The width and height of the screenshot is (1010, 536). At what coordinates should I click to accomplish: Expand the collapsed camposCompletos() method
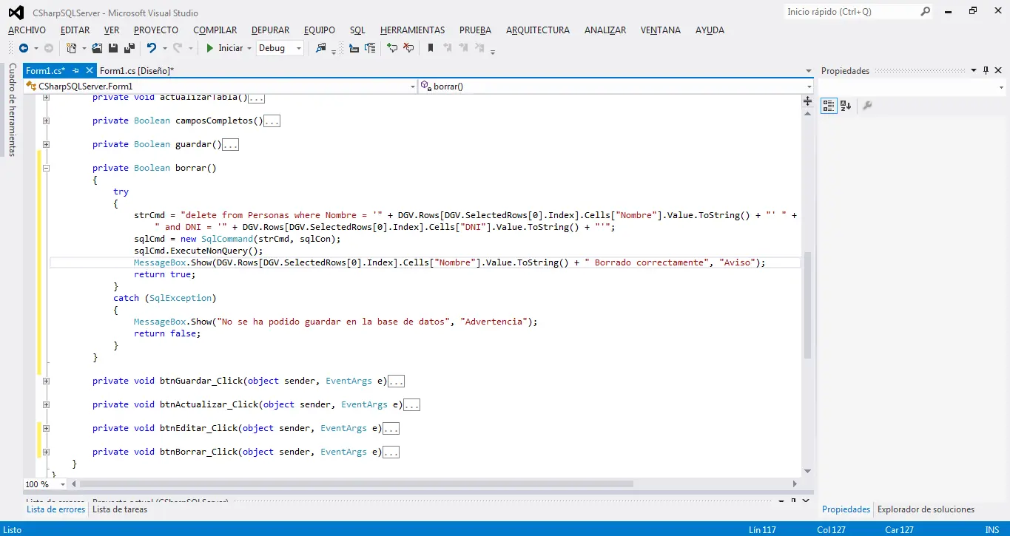pyautogui.click(x=46, y=121)
